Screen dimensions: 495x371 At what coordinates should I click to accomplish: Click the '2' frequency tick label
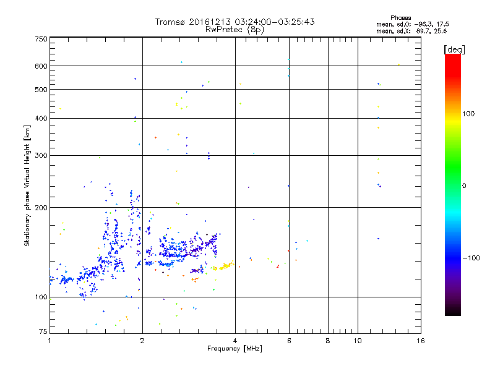142,341
